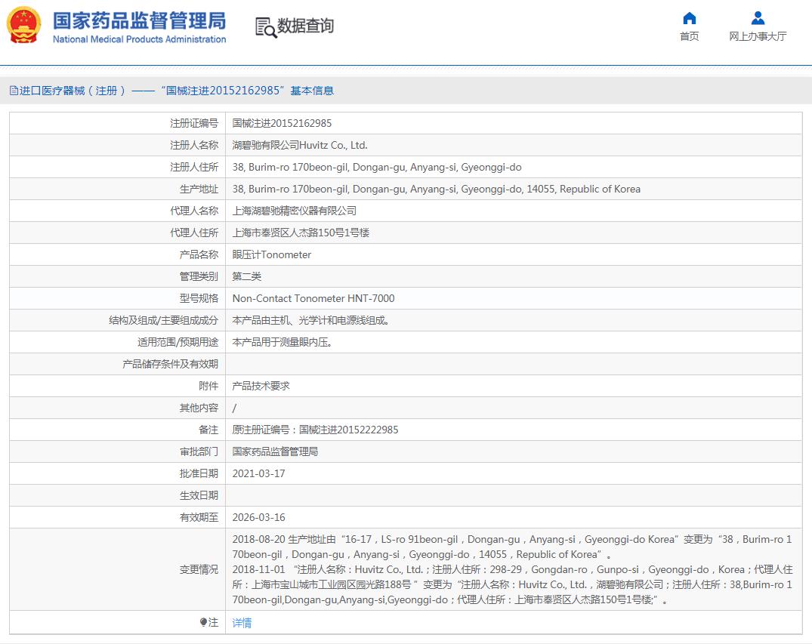
Task: Click the 数据查询 heading text
Action: pyautogui.click(x=305, y=26)
